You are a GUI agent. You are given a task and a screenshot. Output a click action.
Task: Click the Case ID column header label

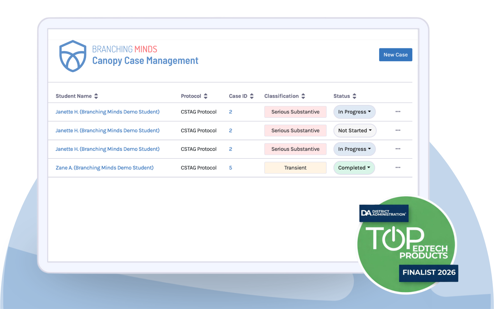(238, 96)
